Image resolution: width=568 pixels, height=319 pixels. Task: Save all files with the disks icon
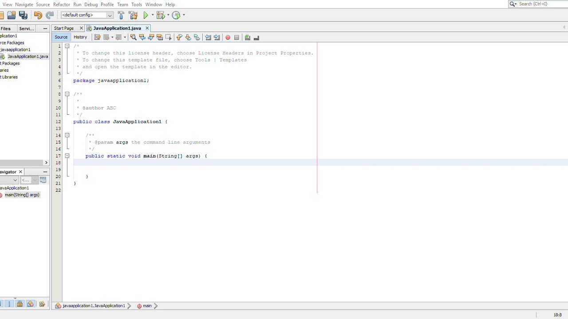click(x=23, y=15)
